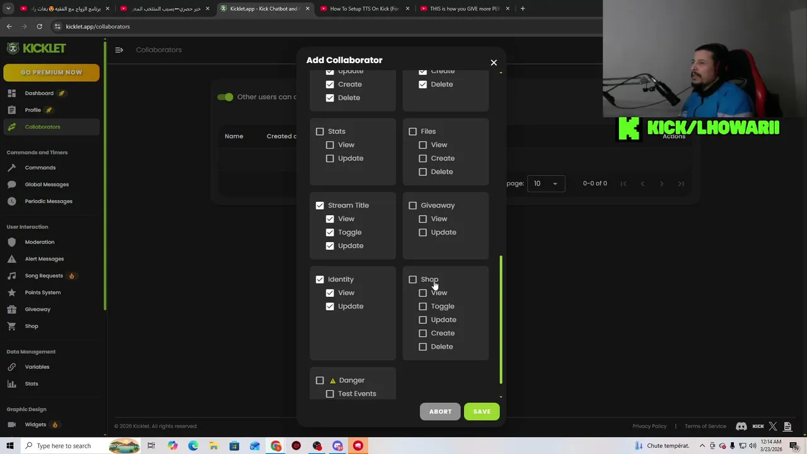Click the Collaborators sidebar icon

click(11, 127)
